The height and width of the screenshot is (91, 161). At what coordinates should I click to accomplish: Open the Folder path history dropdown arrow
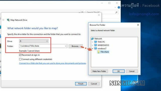click(x=66, y=46)
